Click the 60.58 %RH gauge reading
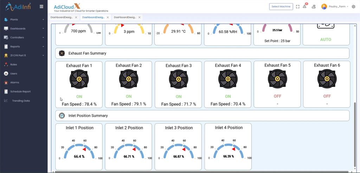Image resolution: width=360 pixels, height=173 pixels. pos(228,32)
